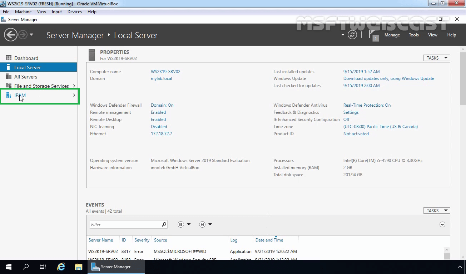
Task: Open VirtualBox Devices menu
Action: coord(74,12)
